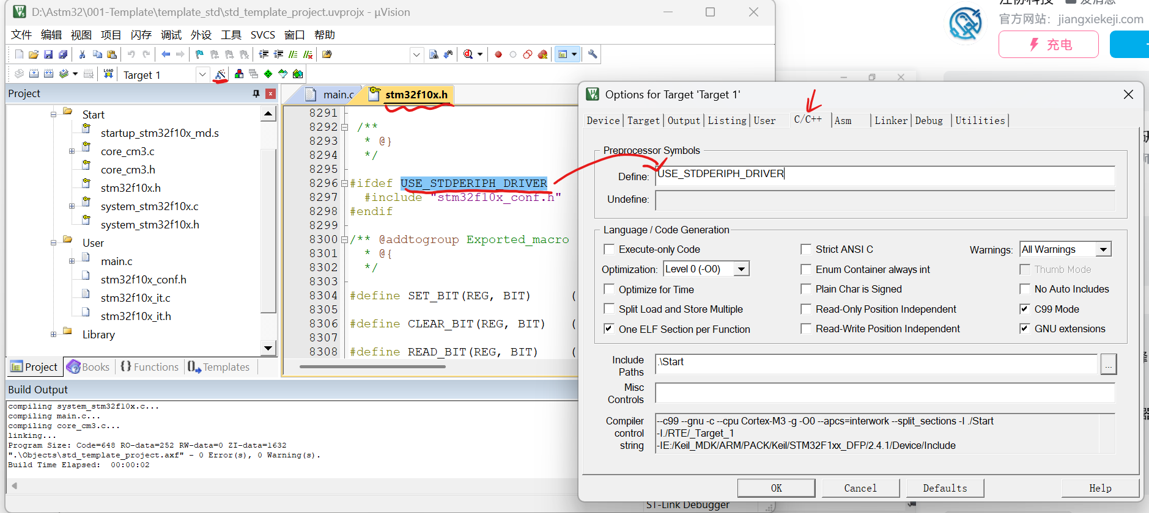The width and height of the screenshot is (1149, 513).
Task: Check the No Auto Includes box
Action: coord(1025,289)
